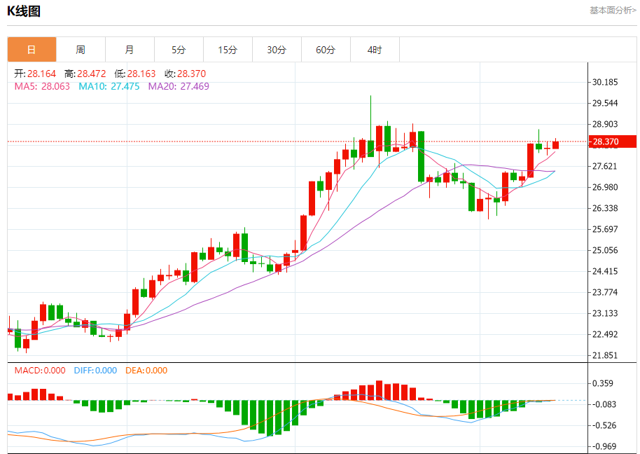Open the 月 monthly chart tab
Image resolution: width=640 pixels, height=454 pixels.
130,50
